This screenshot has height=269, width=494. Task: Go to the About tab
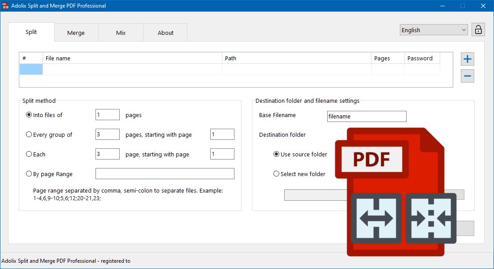coord(165,33)
